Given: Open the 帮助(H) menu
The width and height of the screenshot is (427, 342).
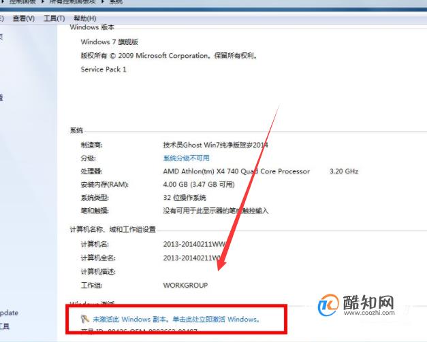Looking at the screenshot, I should pyautogui.click(x=85, y=18).
